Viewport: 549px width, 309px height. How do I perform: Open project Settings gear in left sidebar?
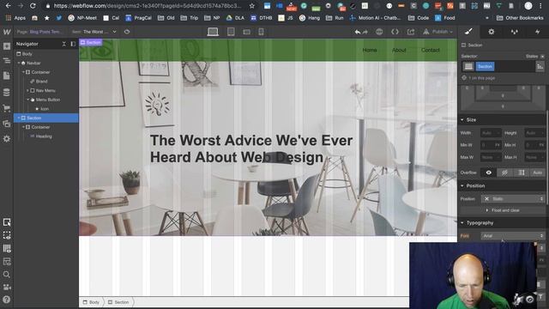(7, 139)
